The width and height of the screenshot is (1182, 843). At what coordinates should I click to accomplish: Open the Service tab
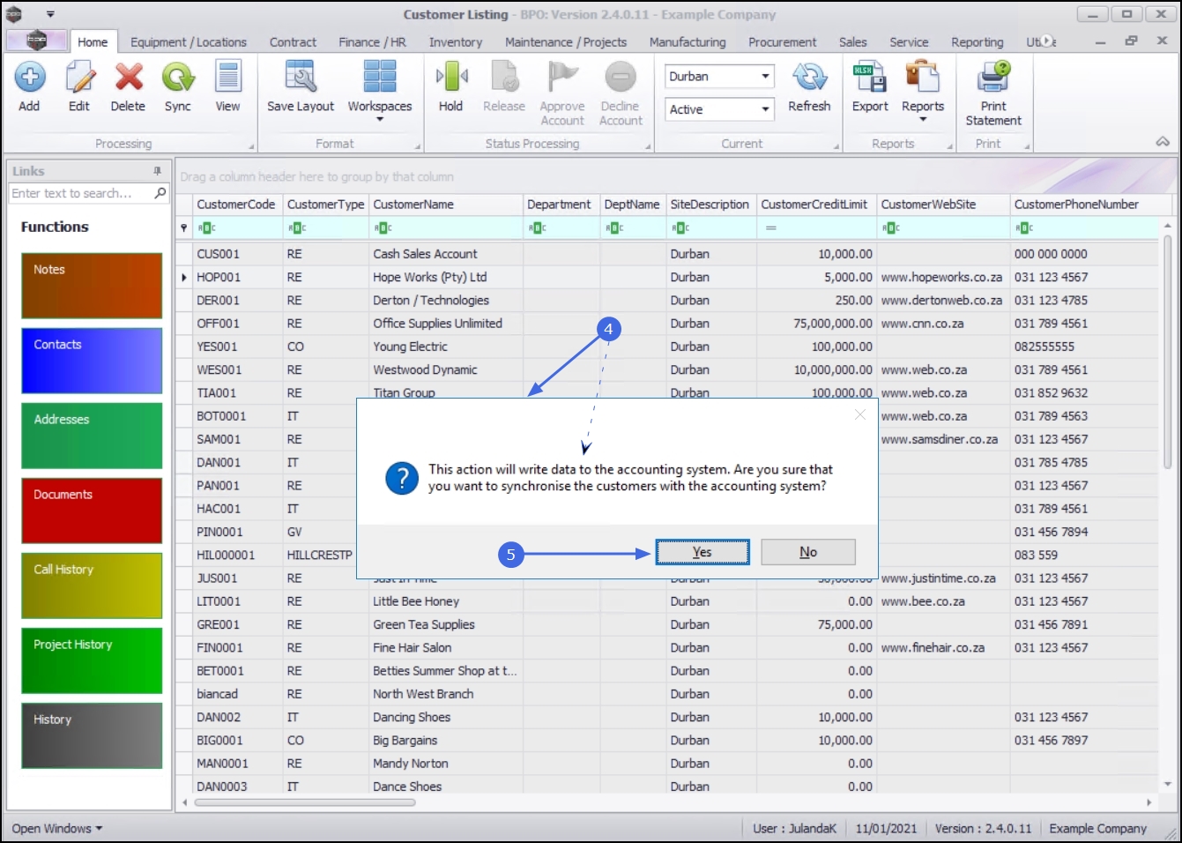tap(909, 42)
